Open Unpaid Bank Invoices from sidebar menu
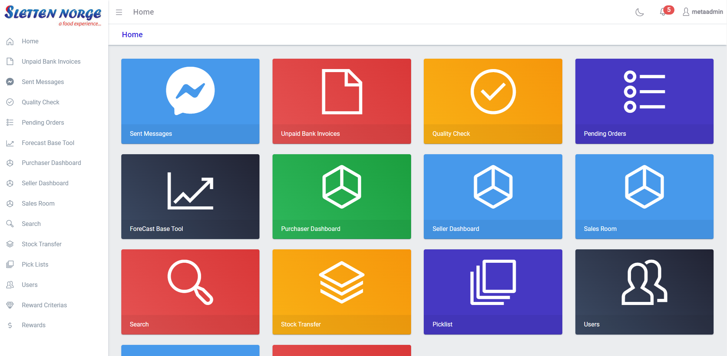This screenshot has width=727, height=356. (x=51, y=61)
